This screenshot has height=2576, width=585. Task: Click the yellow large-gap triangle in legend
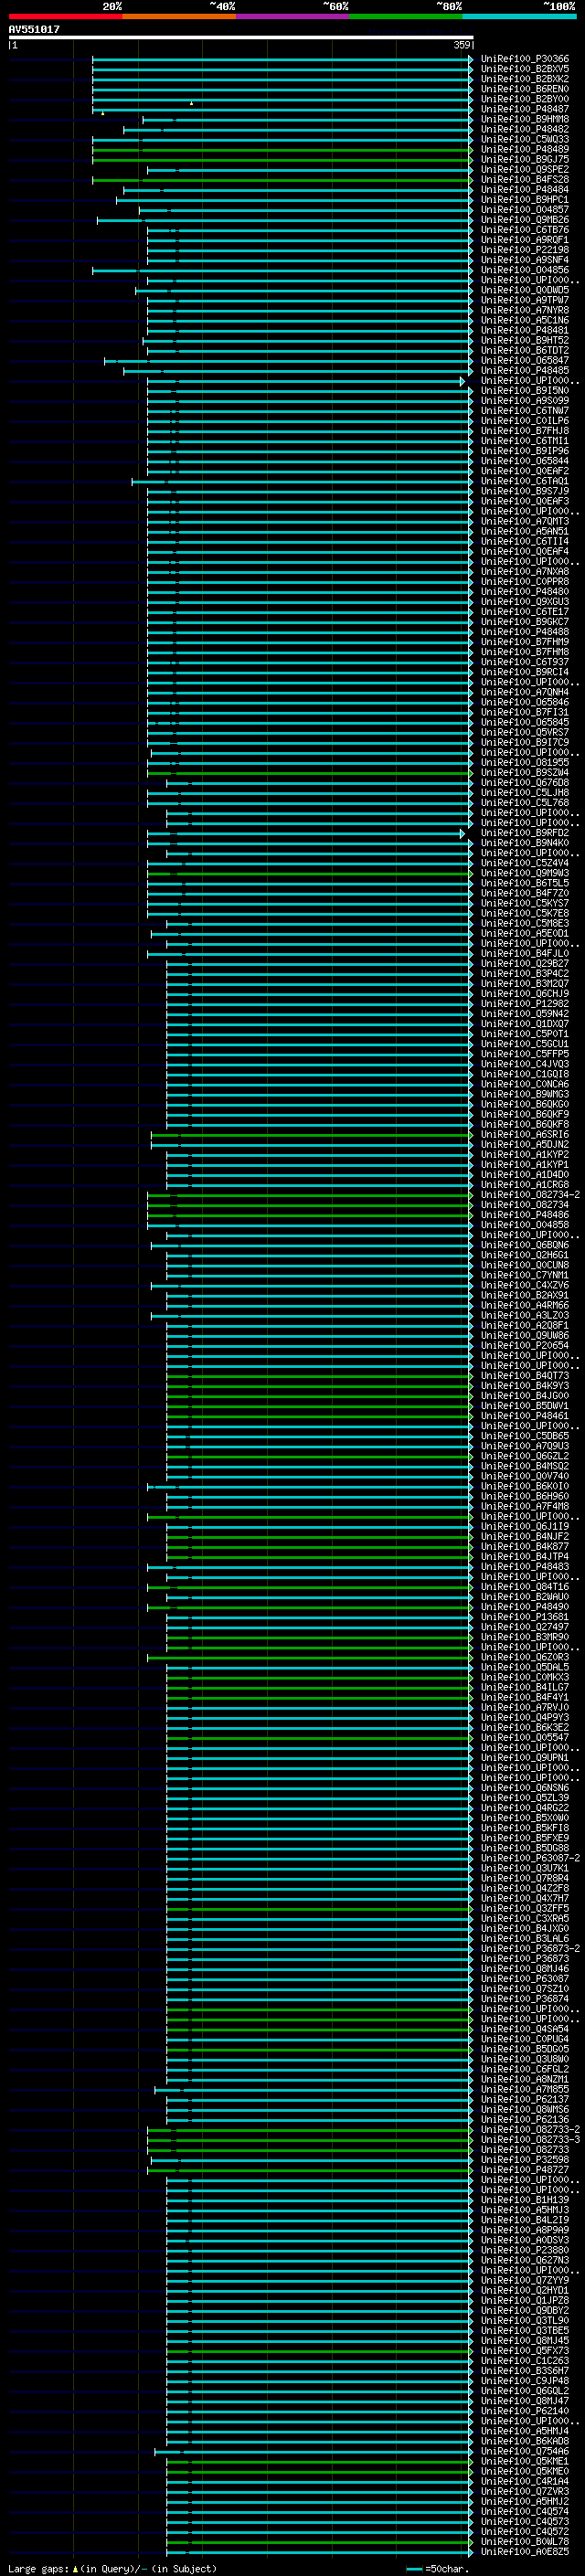tap(75, 2568)
